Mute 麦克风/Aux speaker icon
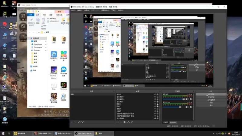Image resolution: width=242 pixels, height=136 pixels. (187, 107)
